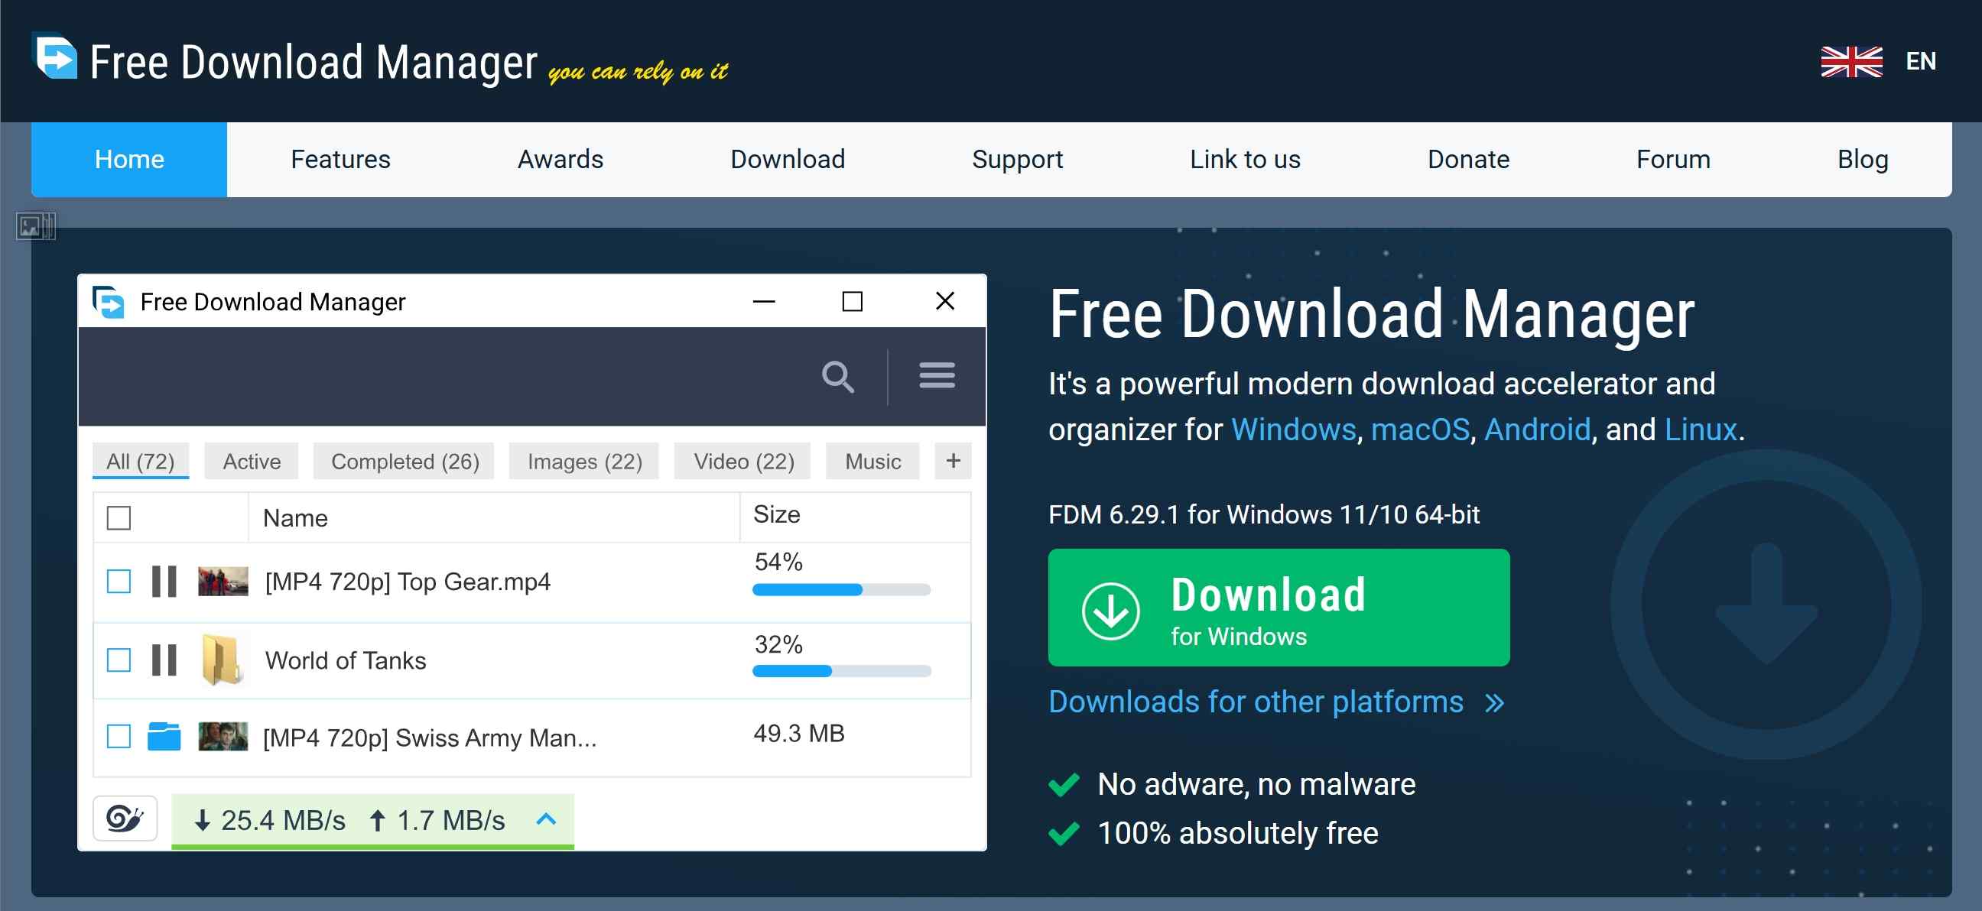
Task: Click the broken image placeholder icon
Action: tap(35, 226)
